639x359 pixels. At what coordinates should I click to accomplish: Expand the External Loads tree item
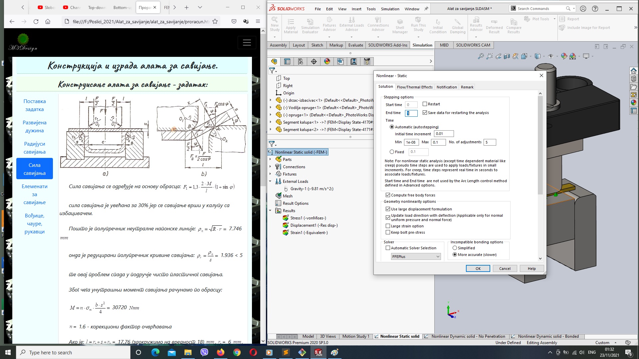270,181
